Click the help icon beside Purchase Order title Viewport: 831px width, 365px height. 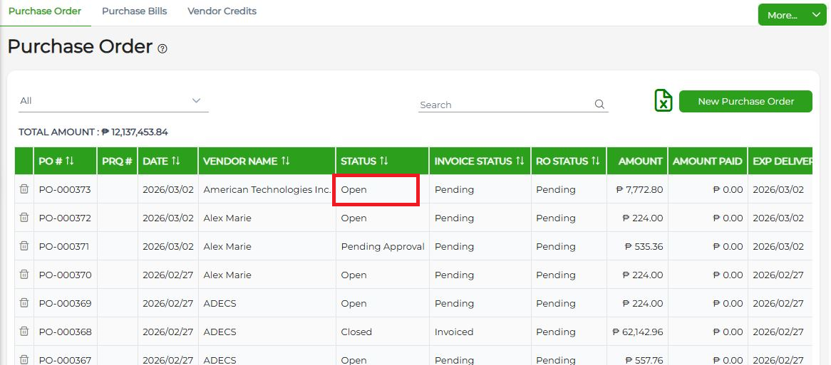(162, 49)
